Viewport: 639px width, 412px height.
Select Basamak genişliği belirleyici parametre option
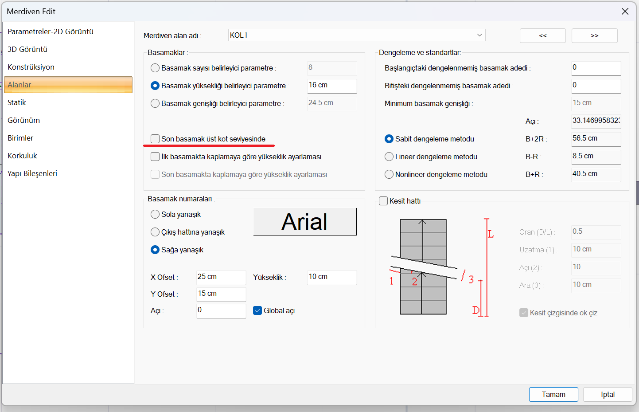155,103
